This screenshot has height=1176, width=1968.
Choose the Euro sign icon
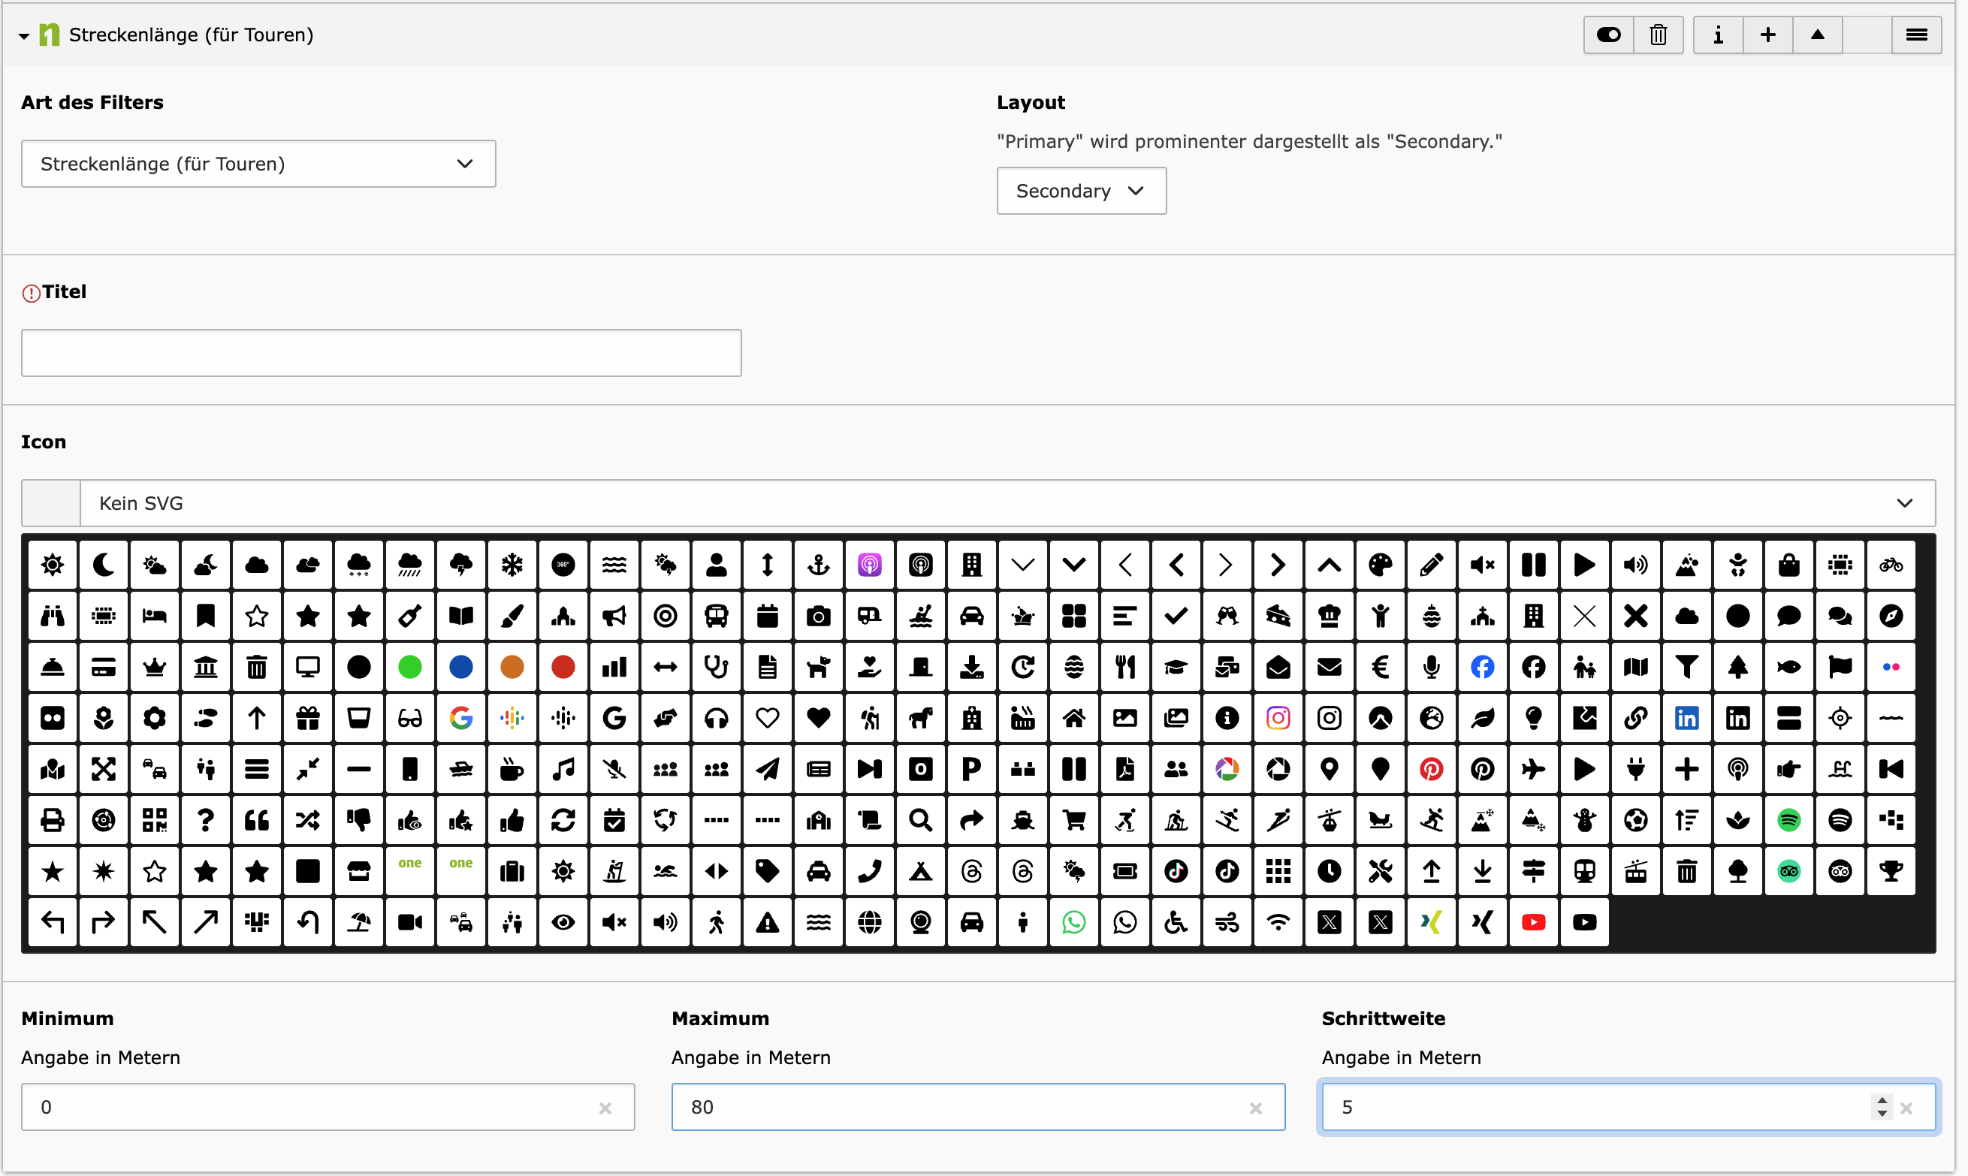tap(1380, 668)
